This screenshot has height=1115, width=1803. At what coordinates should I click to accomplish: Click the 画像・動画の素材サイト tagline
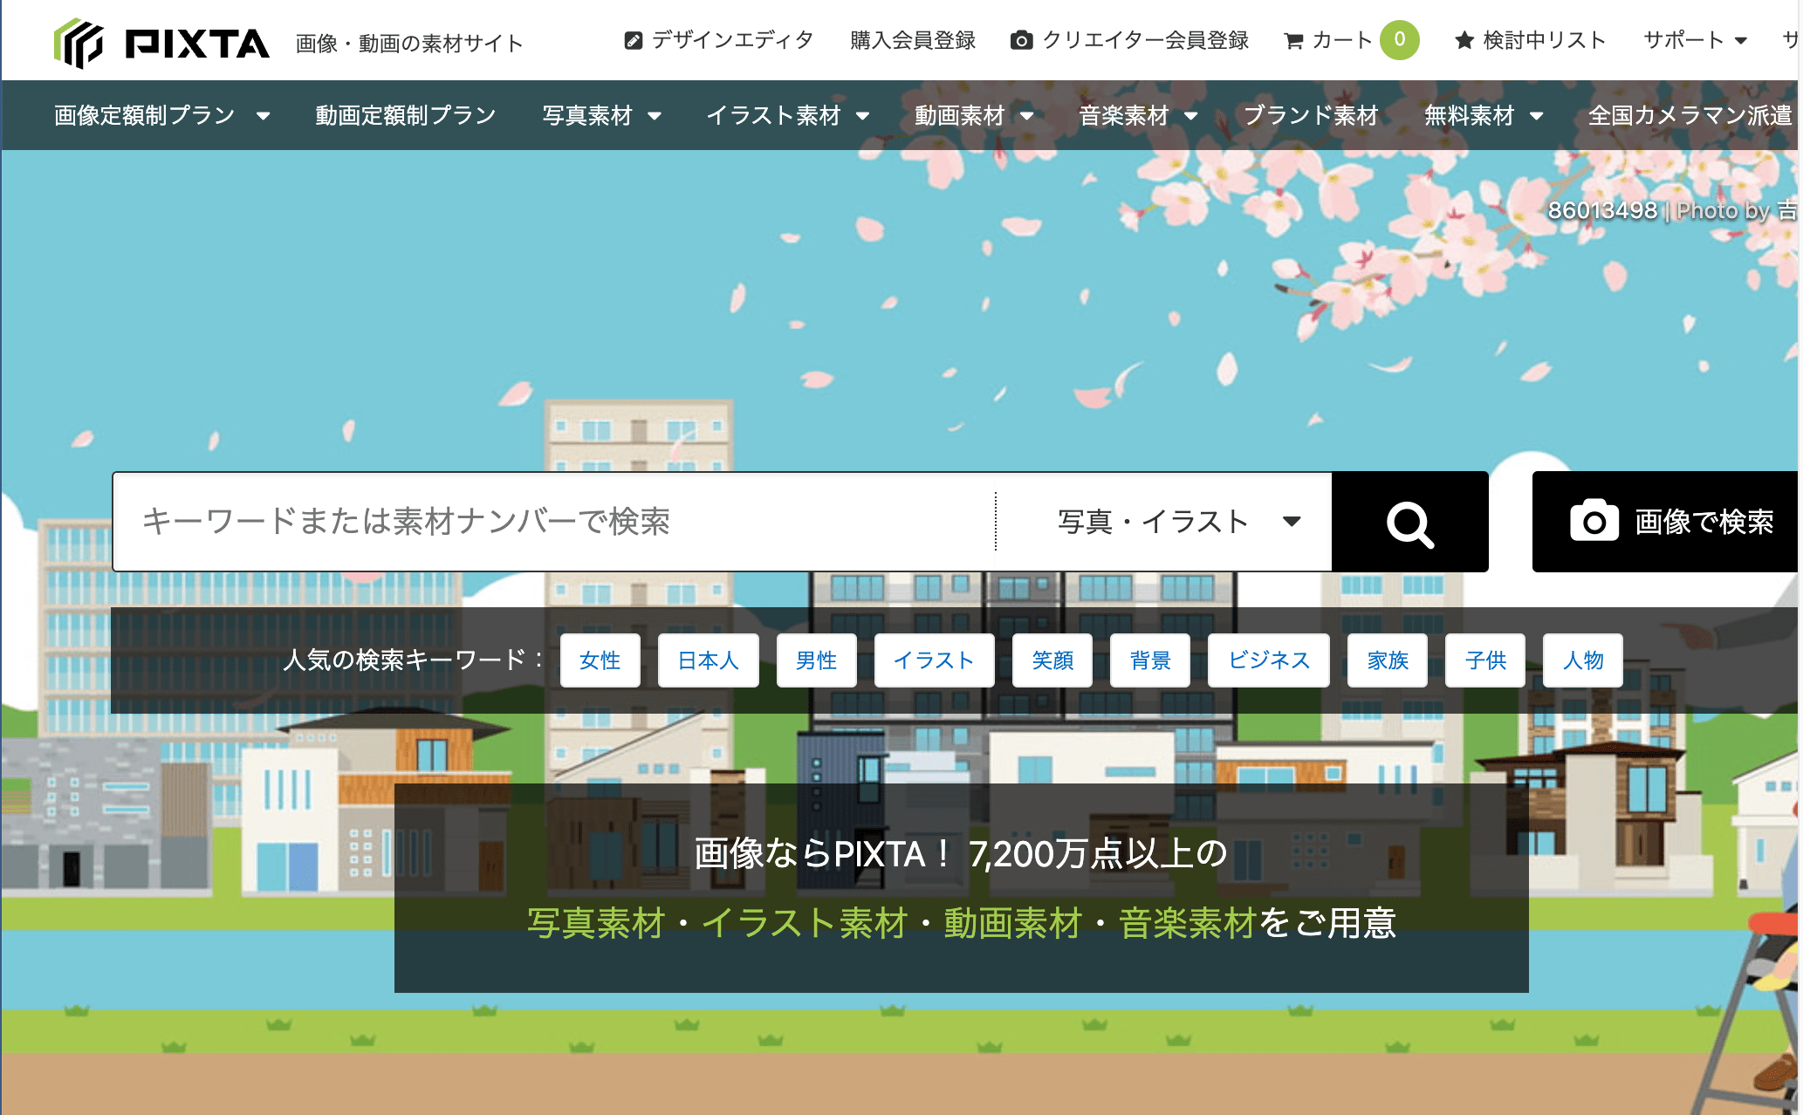point(409,43)
